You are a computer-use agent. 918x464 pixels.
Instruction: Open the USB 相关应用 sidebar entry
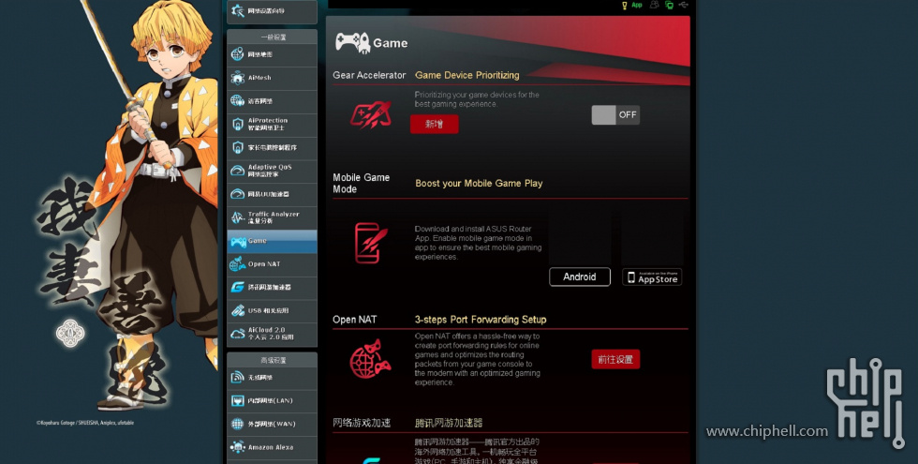pos(273,310)
